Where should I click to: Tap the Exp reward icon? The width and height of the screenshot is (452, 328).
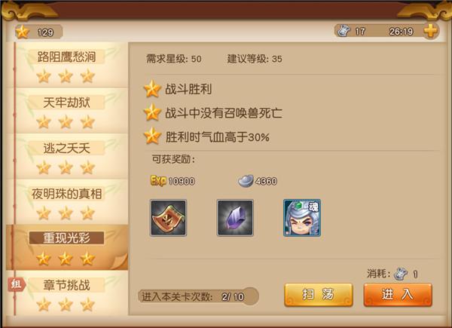(x=158, y=181)
